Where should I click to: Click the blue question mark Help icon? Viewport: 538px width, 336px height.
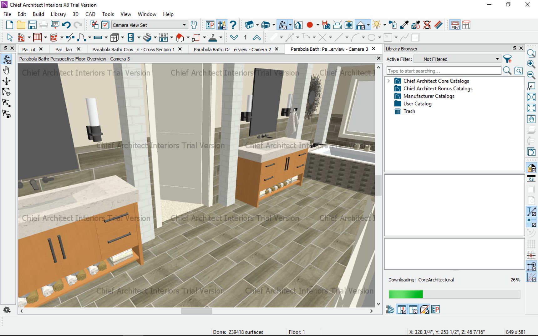coord(233,25)
